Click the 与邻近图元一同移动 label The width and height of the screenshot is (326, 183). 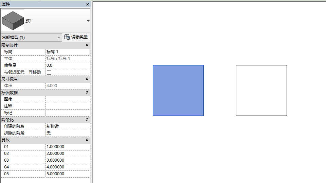pyautogui.click(x=22, y=72)
